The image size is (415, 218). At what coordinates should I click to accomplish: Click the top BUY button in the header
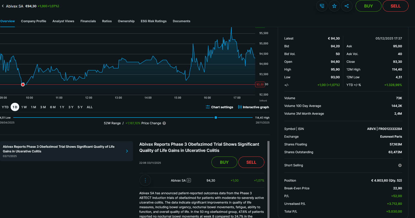tap(369, 6)
